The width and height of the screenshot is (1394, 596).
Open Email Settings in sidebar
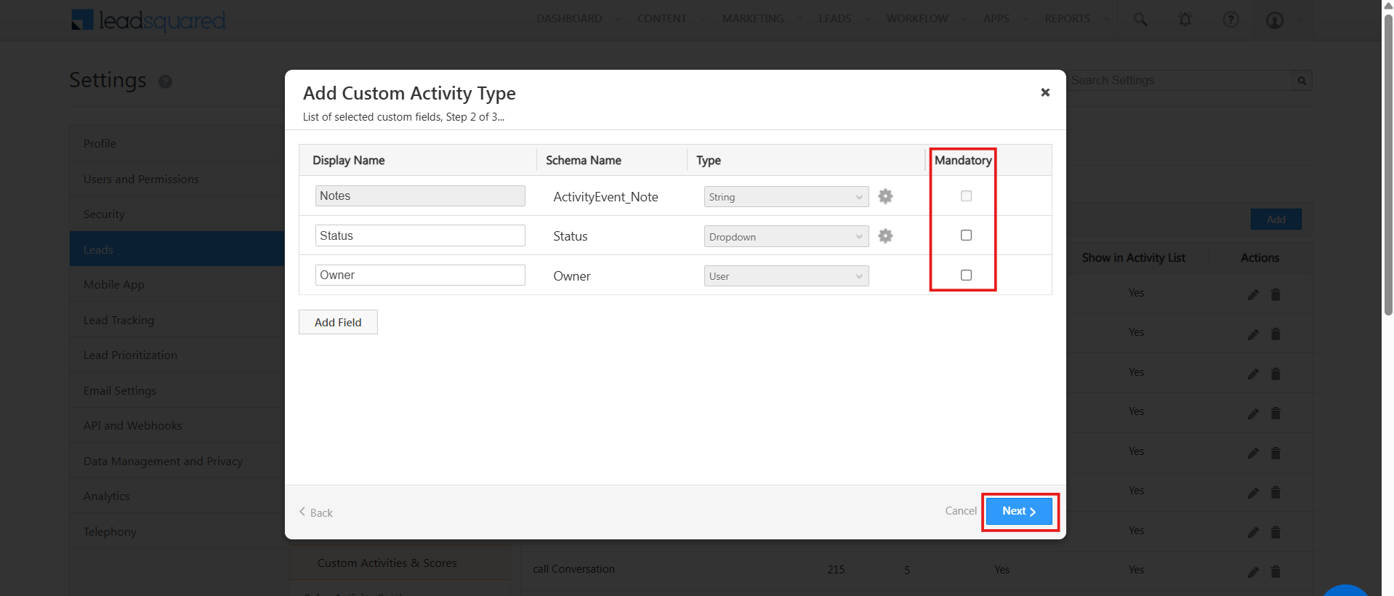click(x=177, y=390)
